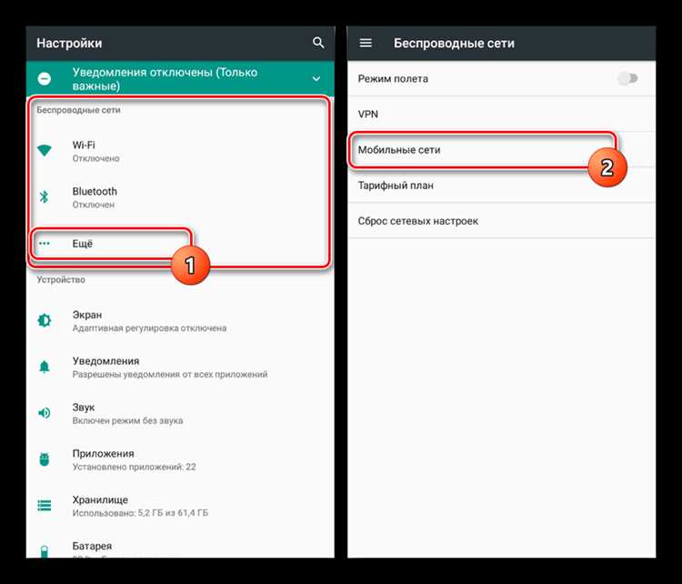Open Тарифный план item
Screen dimensions: 682x584
click(500, 186)
